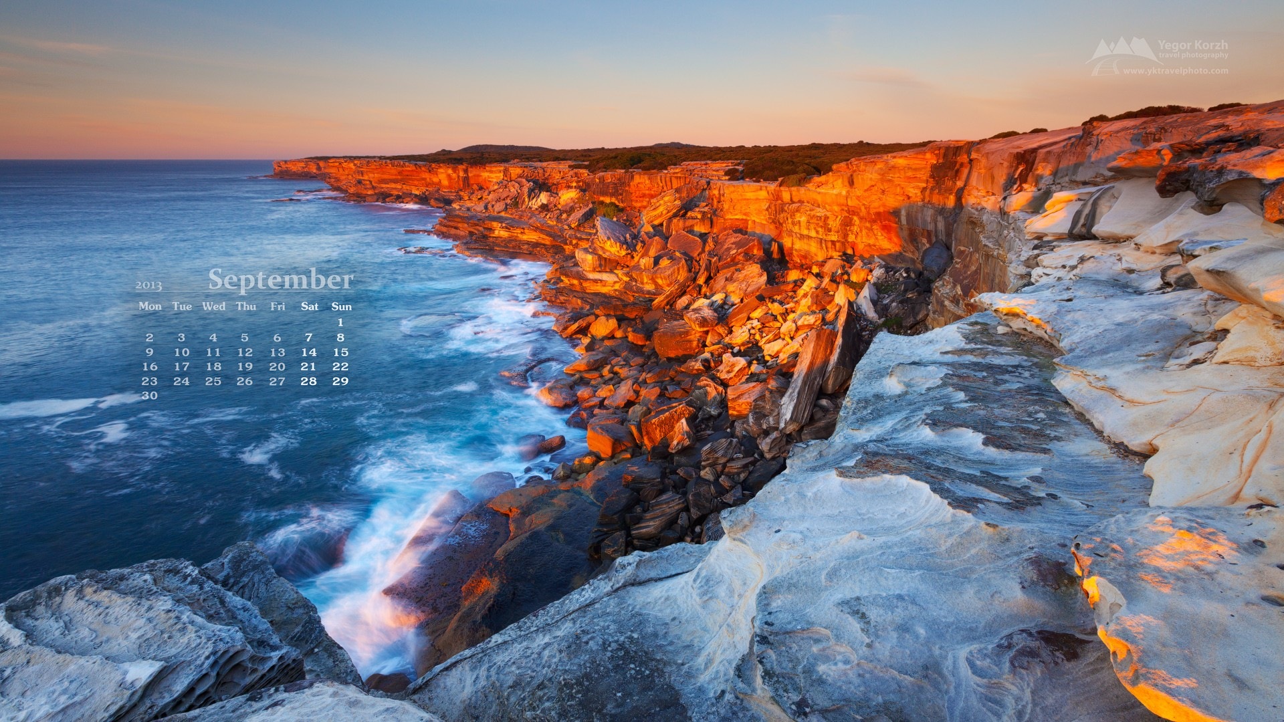
Task: Click the year "2013" label
Action: [148, 286]
